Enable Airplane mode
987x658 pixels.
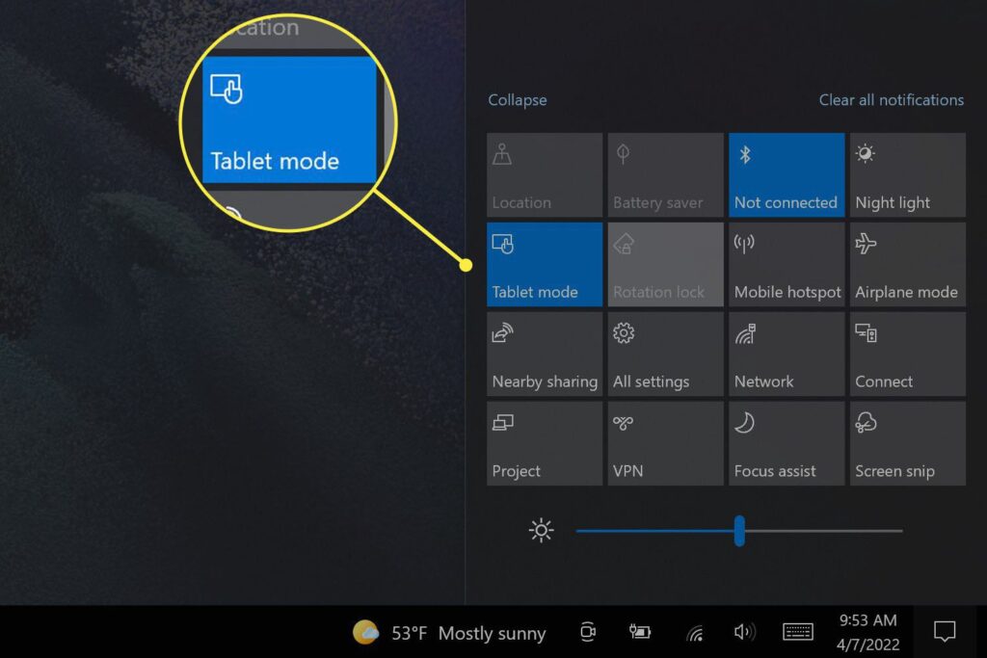pyautogui.click(x=906, y=264)
